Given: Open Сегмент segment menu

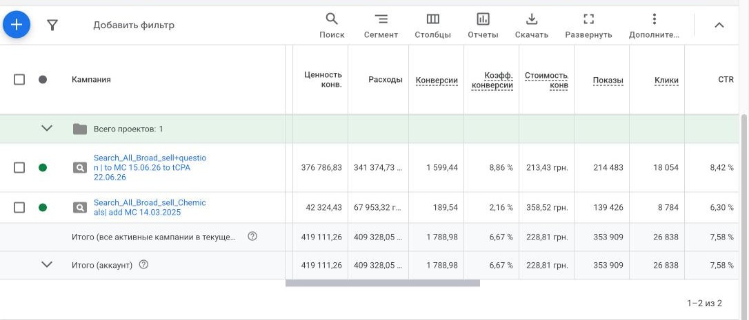Looking at the screenshot, I should pos(381,25).
